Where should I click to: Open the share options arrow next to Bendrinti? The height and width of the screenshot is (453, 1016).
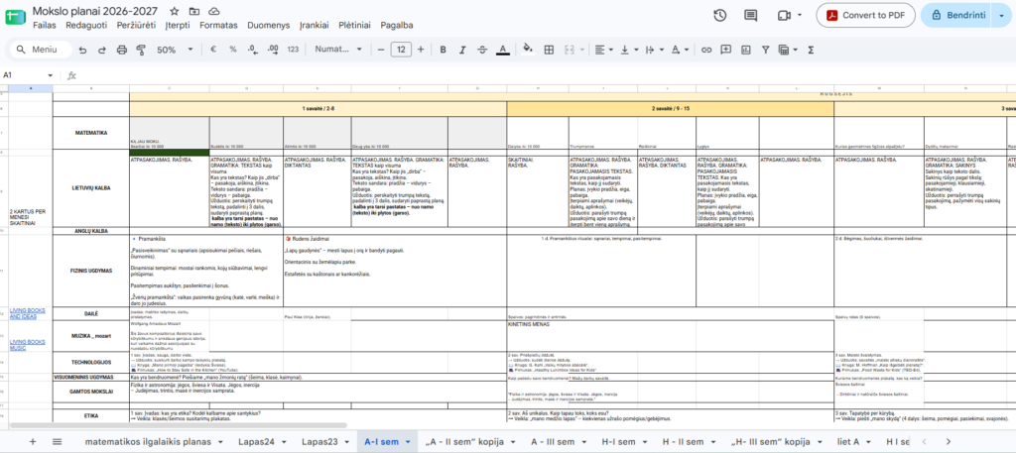pyautogui.click(x=1001, y=16)
